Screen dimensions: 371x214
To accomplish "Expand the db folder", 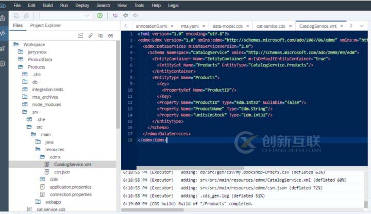I will [25, 82].
